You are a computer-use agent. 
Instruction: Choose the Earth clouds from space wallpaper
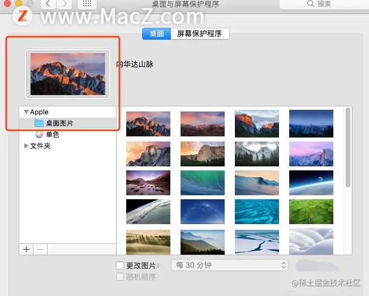[148, 212]
